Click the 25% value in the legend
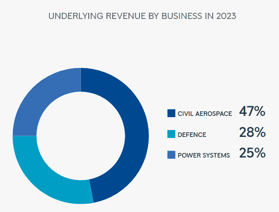The height and width of the screenshot is (212, 279). tap(252, 153)
